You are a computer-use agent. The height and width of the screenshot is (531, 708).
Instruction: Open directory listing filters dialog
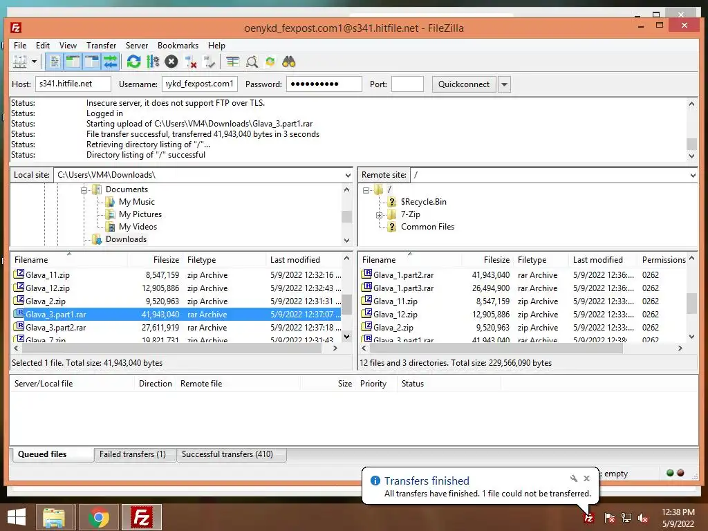pos(232,62)
